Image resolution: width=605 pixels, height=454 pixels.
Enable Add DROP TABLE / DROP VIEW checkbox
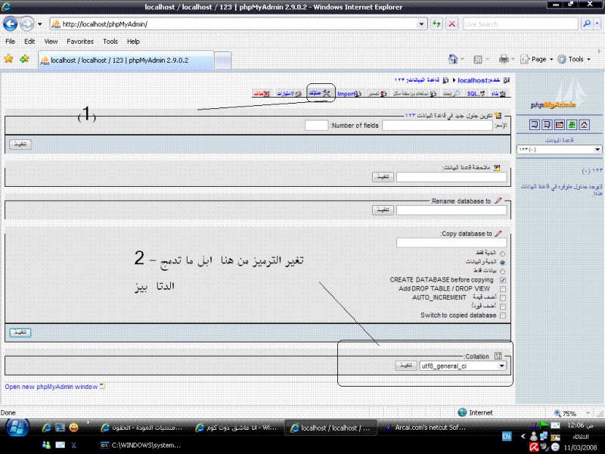503,289
